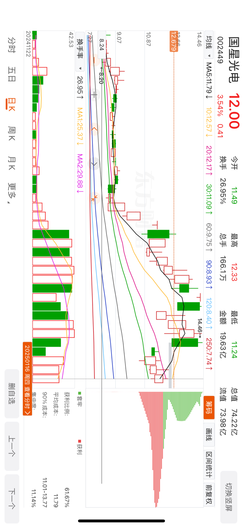Viewport: 243px width, 527px height.
Task: Select the 日K tab
Action: pos(11,104)
